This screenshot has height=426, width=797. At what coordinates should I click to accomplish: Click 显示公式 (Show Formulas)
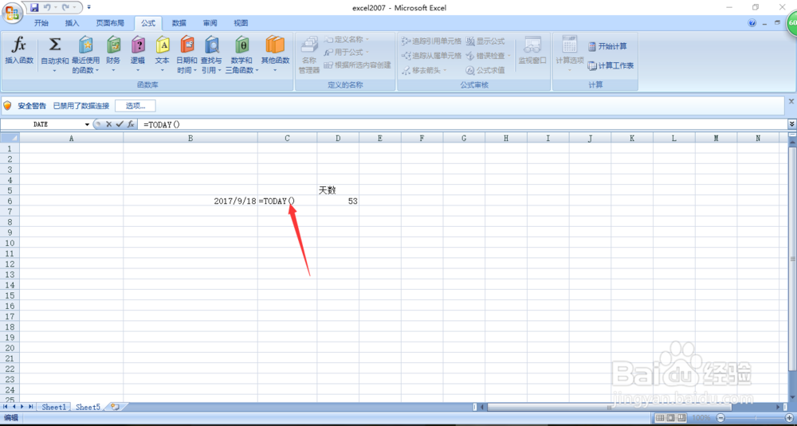click(485, 41)
